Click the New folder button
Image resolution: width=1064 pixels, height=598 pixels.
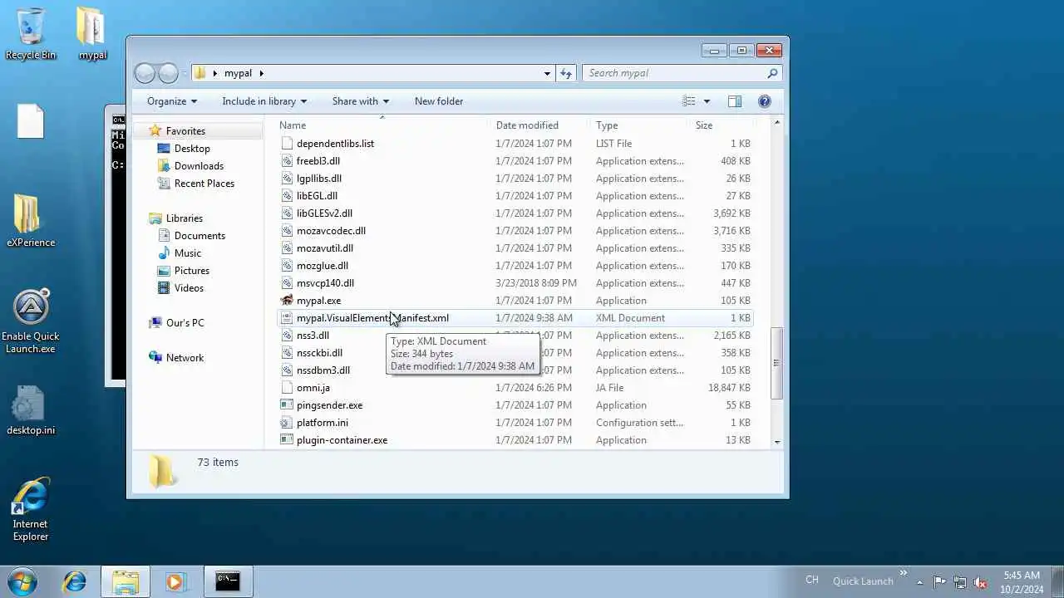coord(439,101)
